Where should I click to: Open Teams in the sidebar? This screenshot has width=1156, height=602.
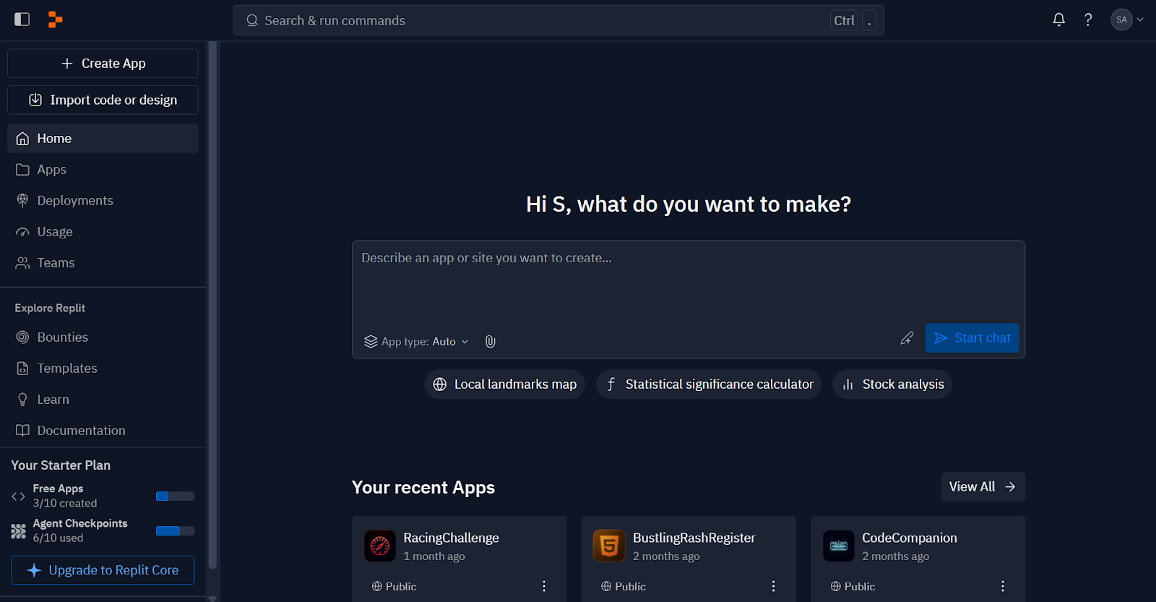(x=103, y=262)
